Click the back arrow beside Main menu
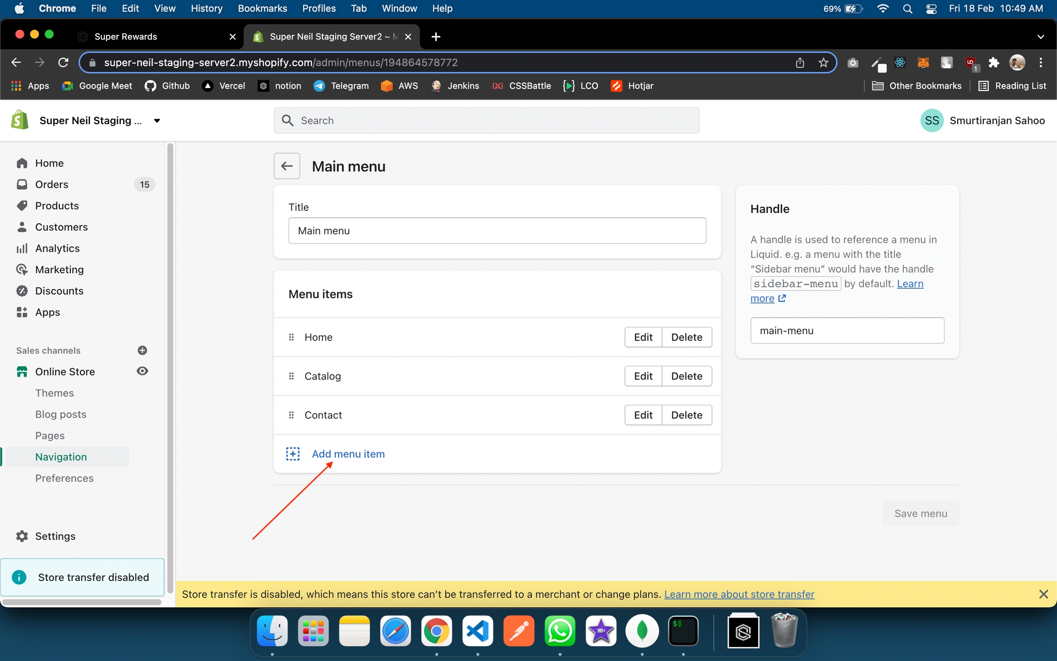Screen dimensions: 1057x661 tap(287, 166)
